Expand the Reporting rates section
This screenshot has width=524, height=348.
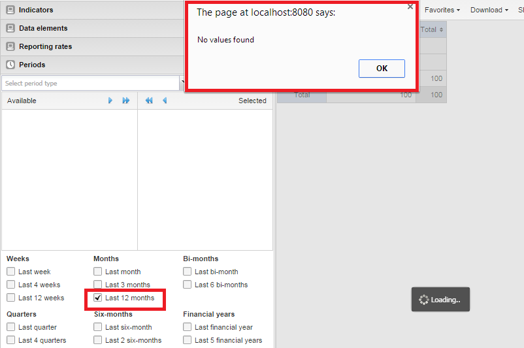click(x=92, y=46)
